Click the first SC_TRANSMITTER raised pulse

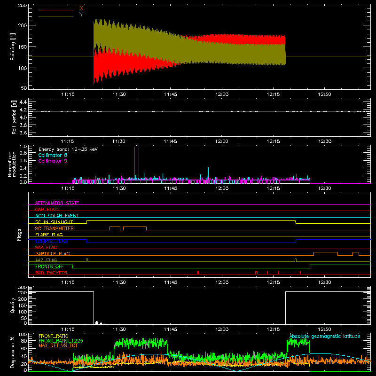point(115,228)
